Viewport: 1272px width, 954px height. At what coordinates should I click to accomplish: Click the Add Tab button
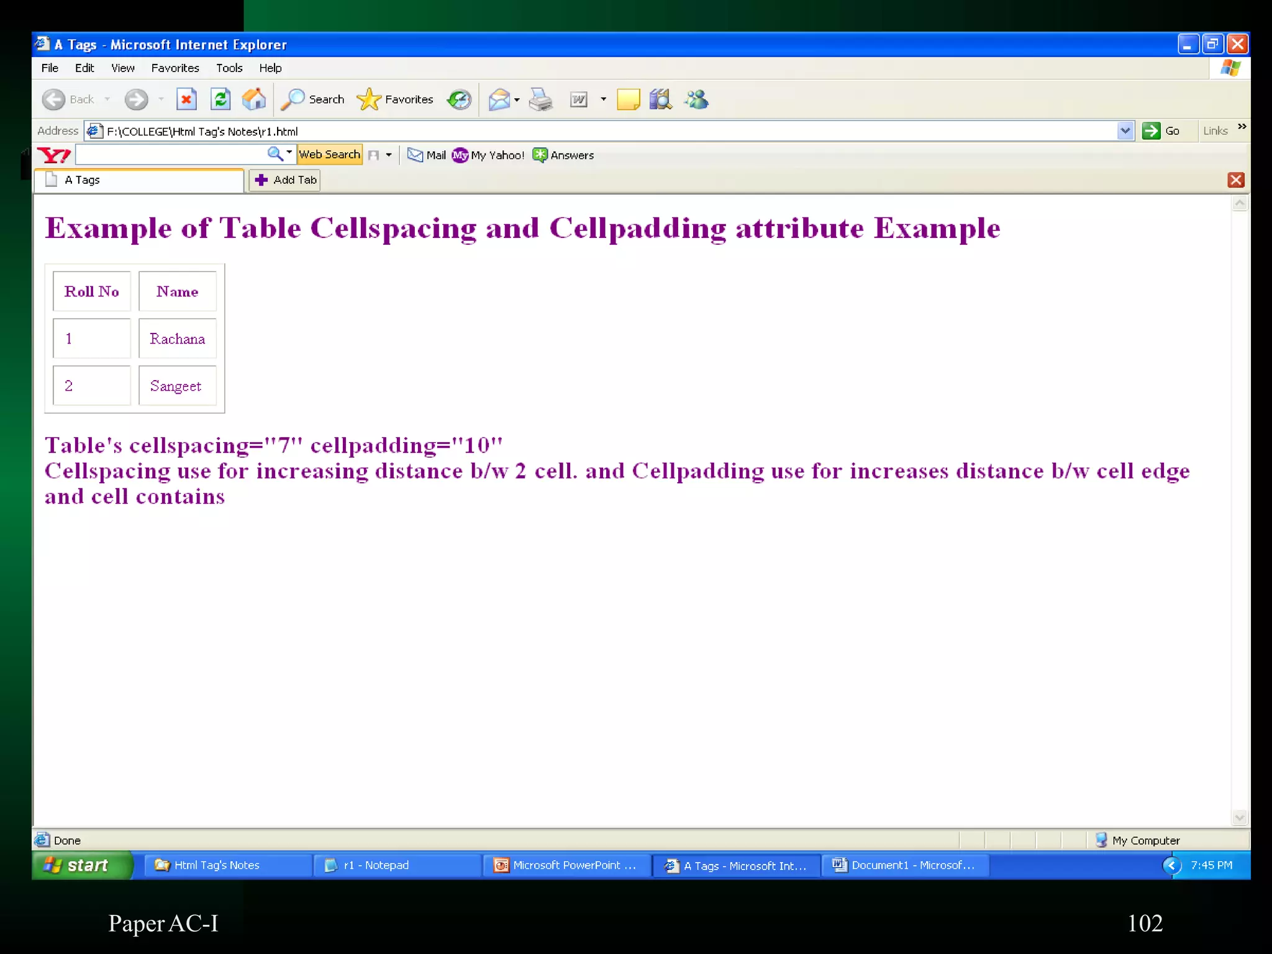click(x=285, y=180)
